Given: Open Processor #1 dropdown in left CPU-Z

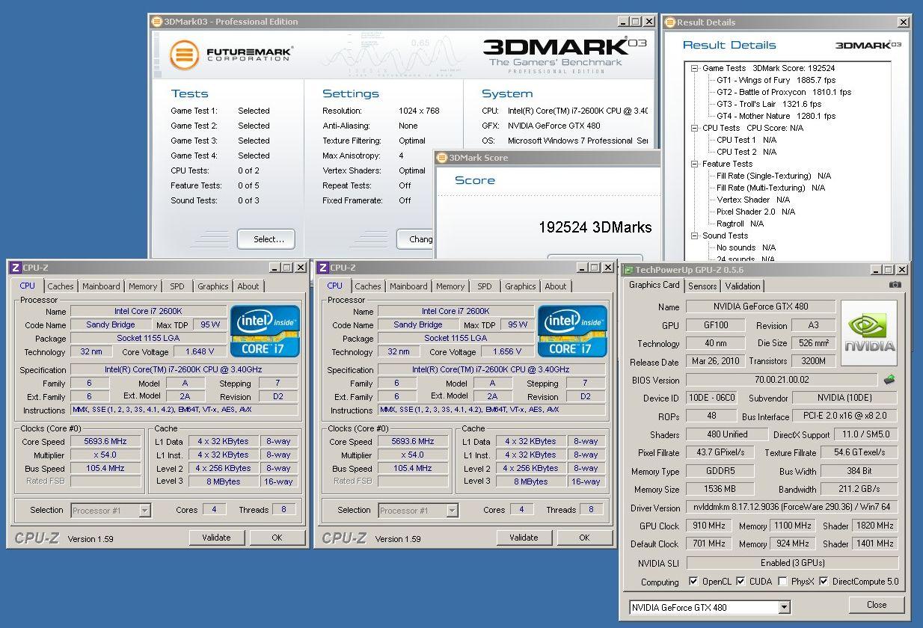Looking at the screenshot, I should point(144,511).
